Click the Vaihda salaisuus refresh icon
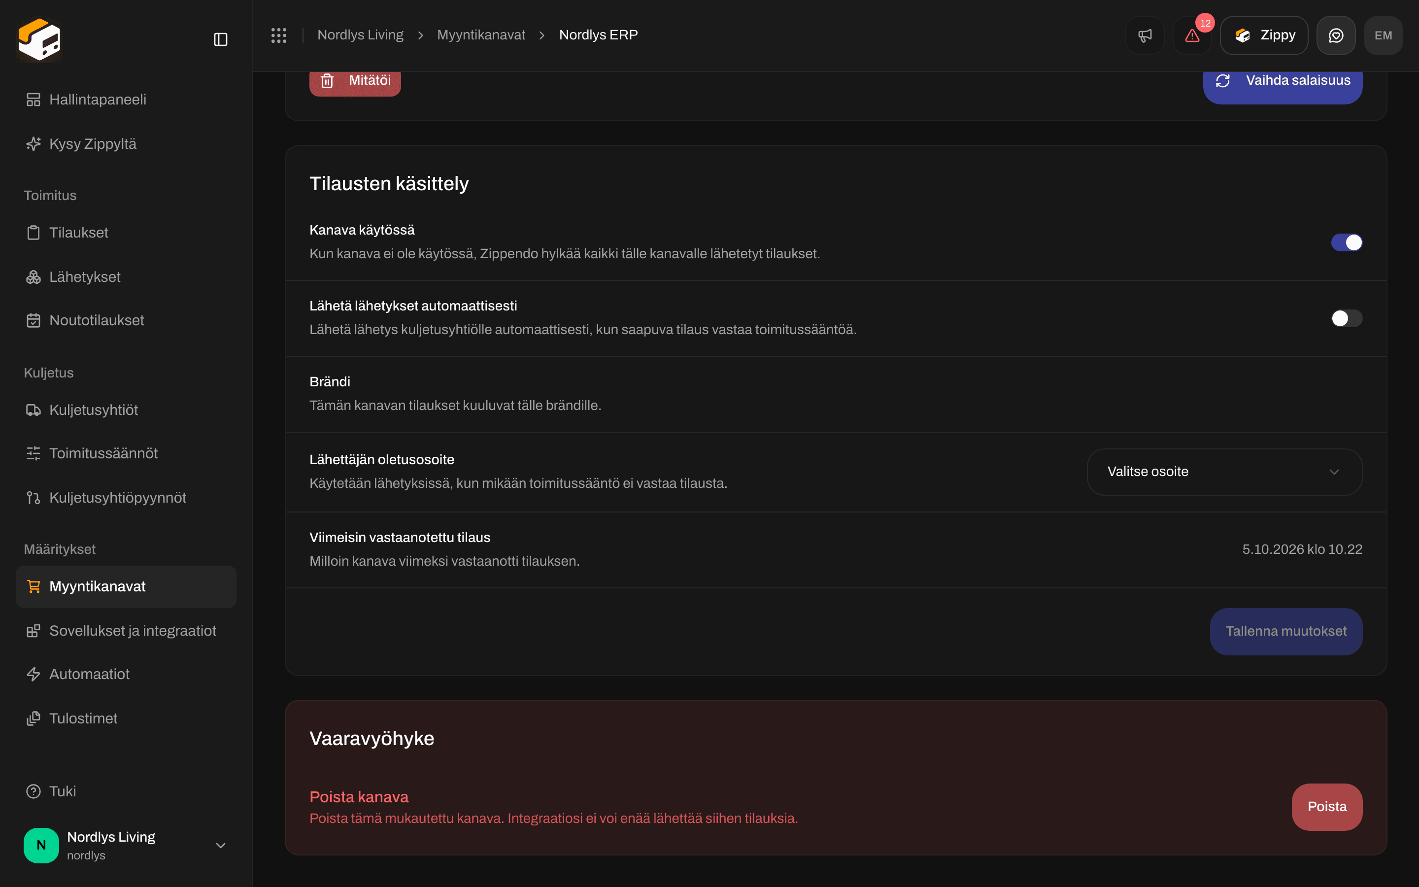Viewport: 1419px width, 887px height. coord(1222,81)
